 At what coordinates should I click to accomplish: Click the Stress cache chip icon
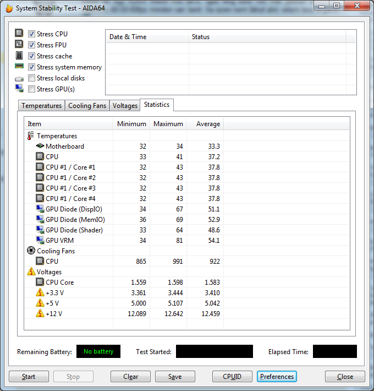click(x=19, y=56)
